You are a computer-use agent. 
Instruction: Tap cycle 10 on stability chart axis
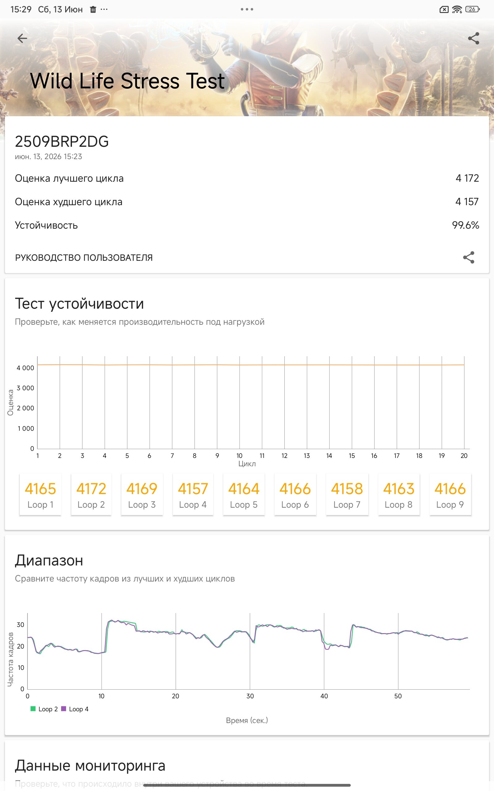[240, 456]
